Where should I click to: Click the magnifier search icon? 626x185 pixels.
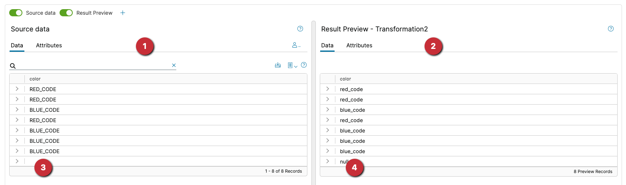click(x=13, y=66)
